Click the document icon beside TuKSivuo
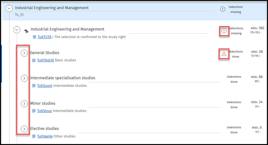Image resolution: width=268 pixels, height=145 pixels. coord(34,111)
